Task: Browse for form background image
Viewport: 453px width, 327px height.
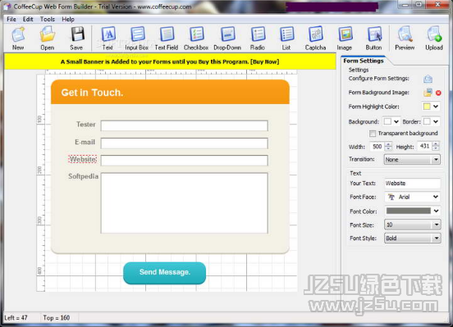Action: tap(428, 93)
